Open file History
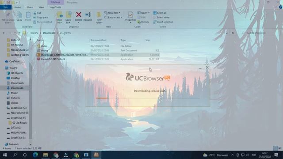This screenshot has width=283, height=159. 143,22
